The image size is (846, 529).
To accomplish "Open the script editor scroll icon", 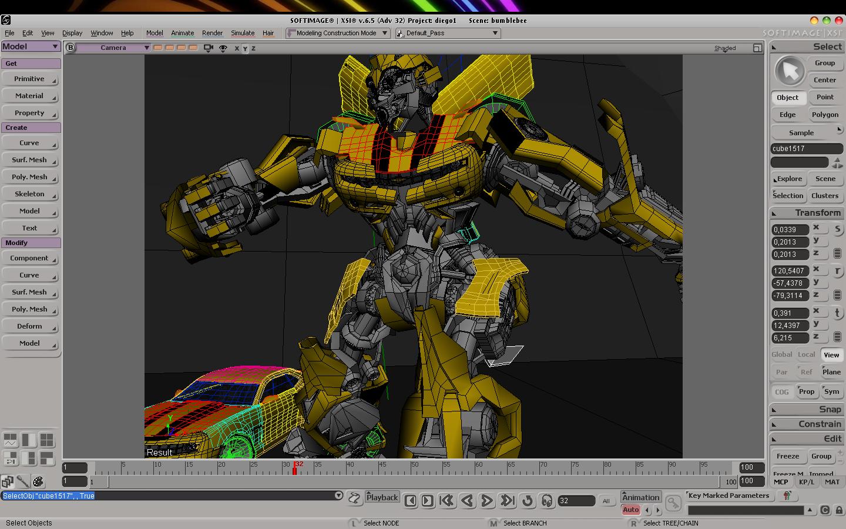I will 354,498.
